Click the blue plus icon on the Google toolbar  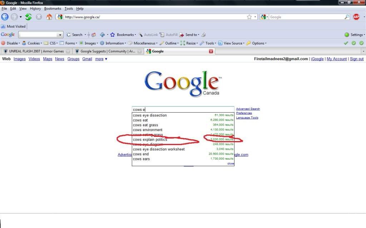point(102,35)
